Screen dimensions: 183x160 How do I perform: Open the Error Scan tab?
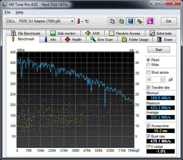click(x=102, y=40)
